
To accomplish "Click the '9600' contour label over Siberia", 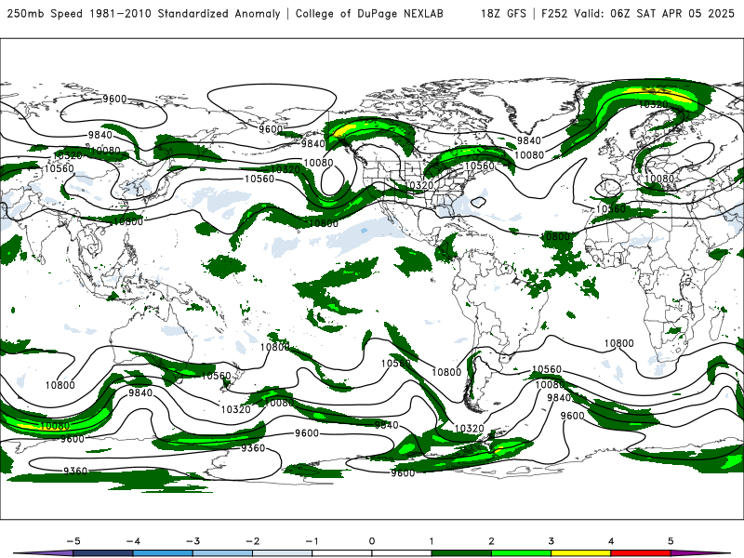I will click(114, 99).
